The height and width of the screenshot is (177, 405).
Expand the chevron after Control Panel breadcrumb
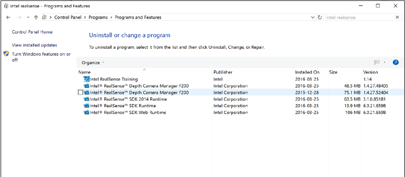tap(85, 17)
